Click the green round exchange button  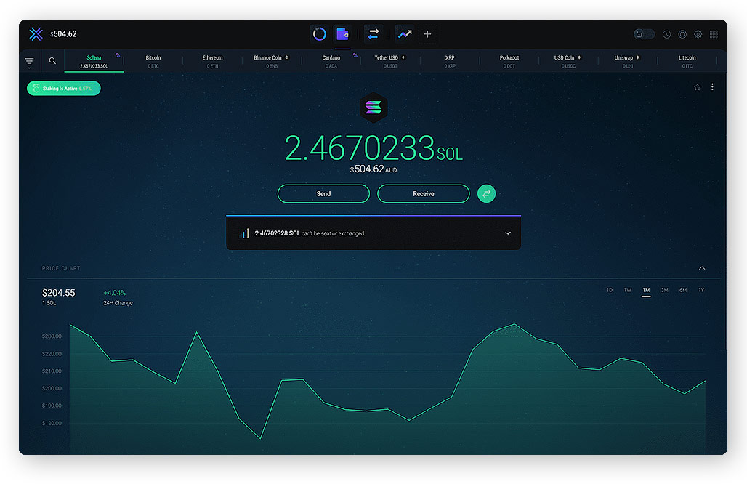coord(486,193)
